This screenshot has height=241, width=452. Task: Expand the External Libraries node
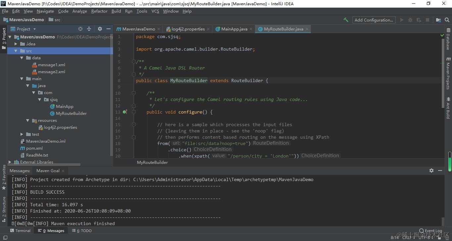pyautogui.click(x=10, y=162)
